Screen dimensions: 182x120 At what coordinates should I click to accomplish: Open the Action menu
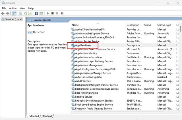13,8
